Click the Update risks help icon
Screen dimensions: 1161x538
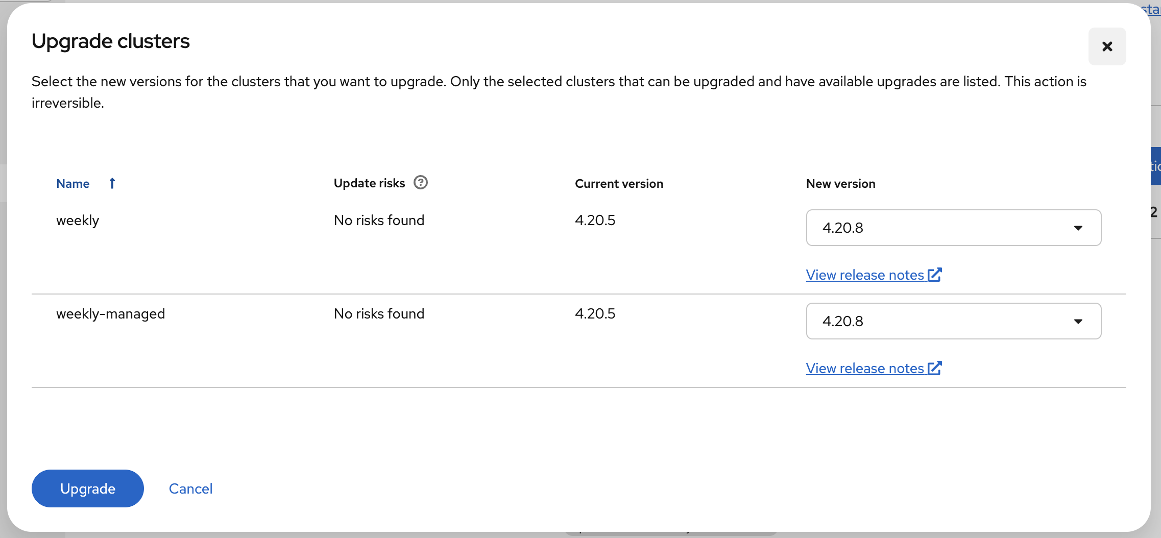(x=420, y=182)
